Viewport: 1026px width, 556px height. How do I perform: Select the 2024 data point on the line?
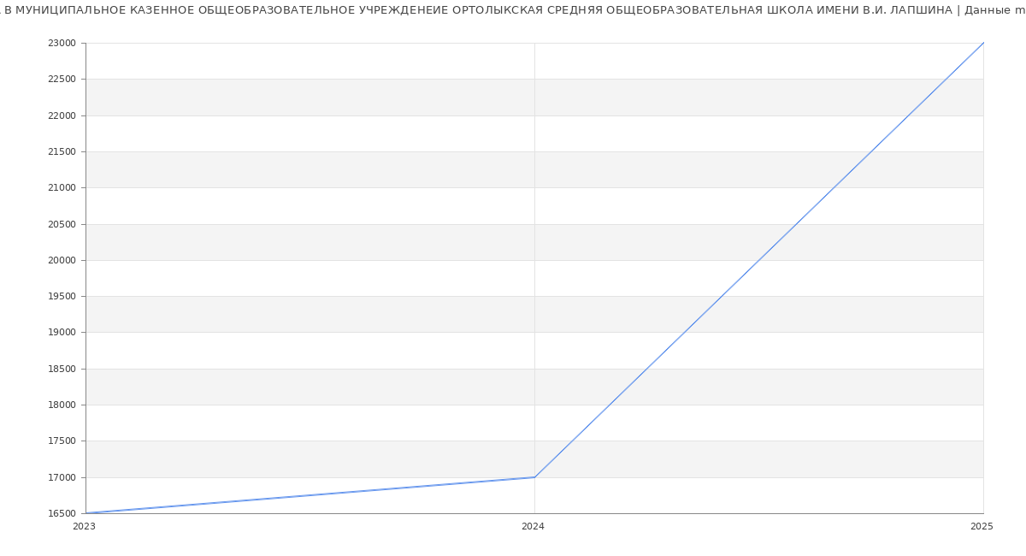(534, 477)
